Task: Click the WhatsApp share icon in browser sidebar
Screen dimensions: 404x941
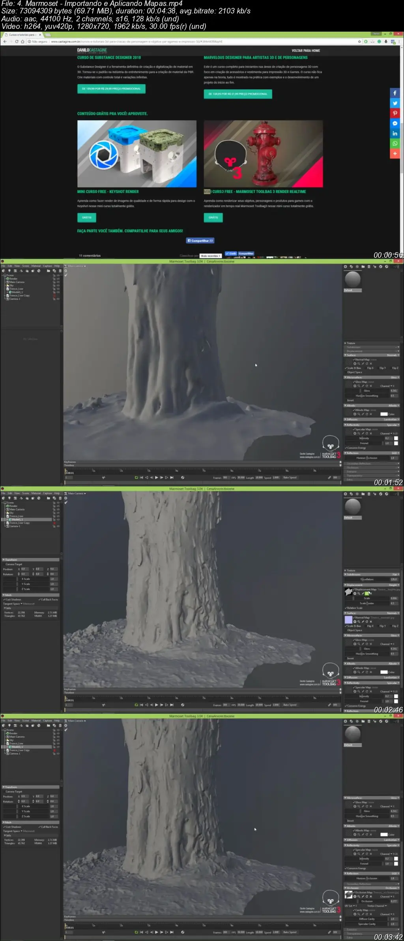Action: click(x=395, y=144)
